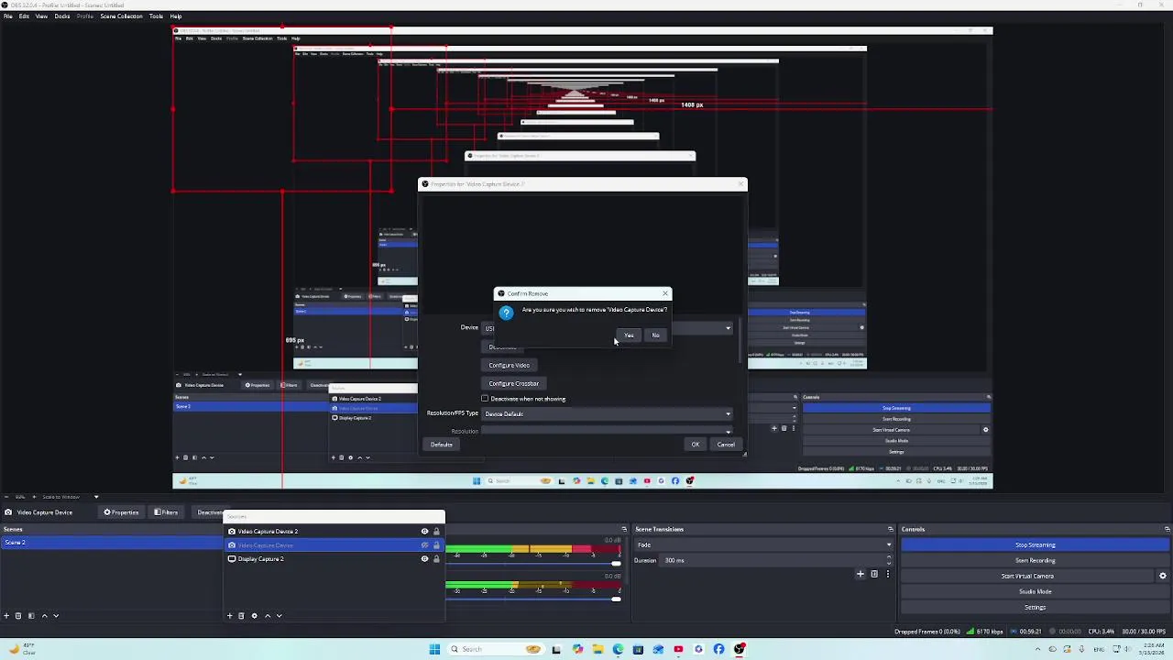Open Settings from the Controls dock
The height and width of the screenshot is (660, 1173).
1035,607
